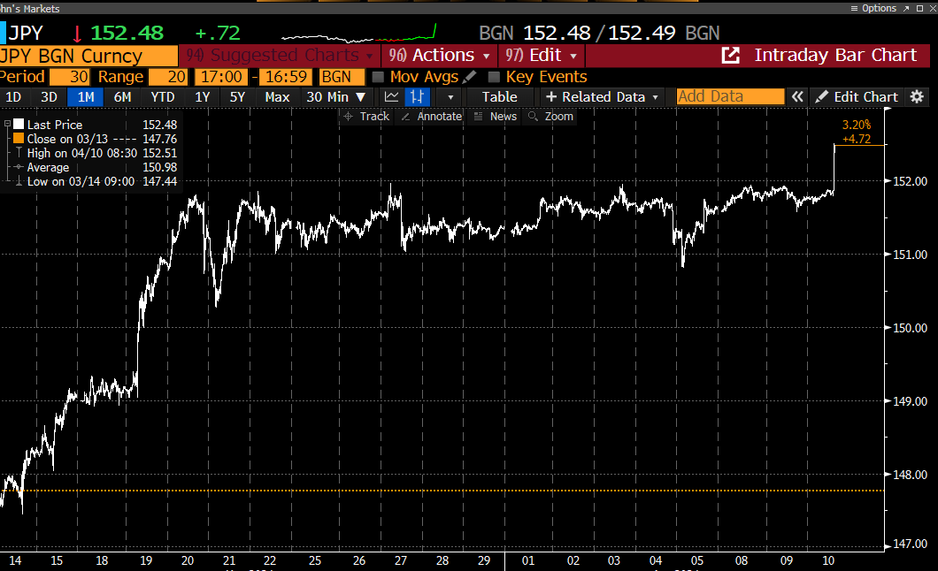
Task: Click the Add Data input field
Action: 730,96
